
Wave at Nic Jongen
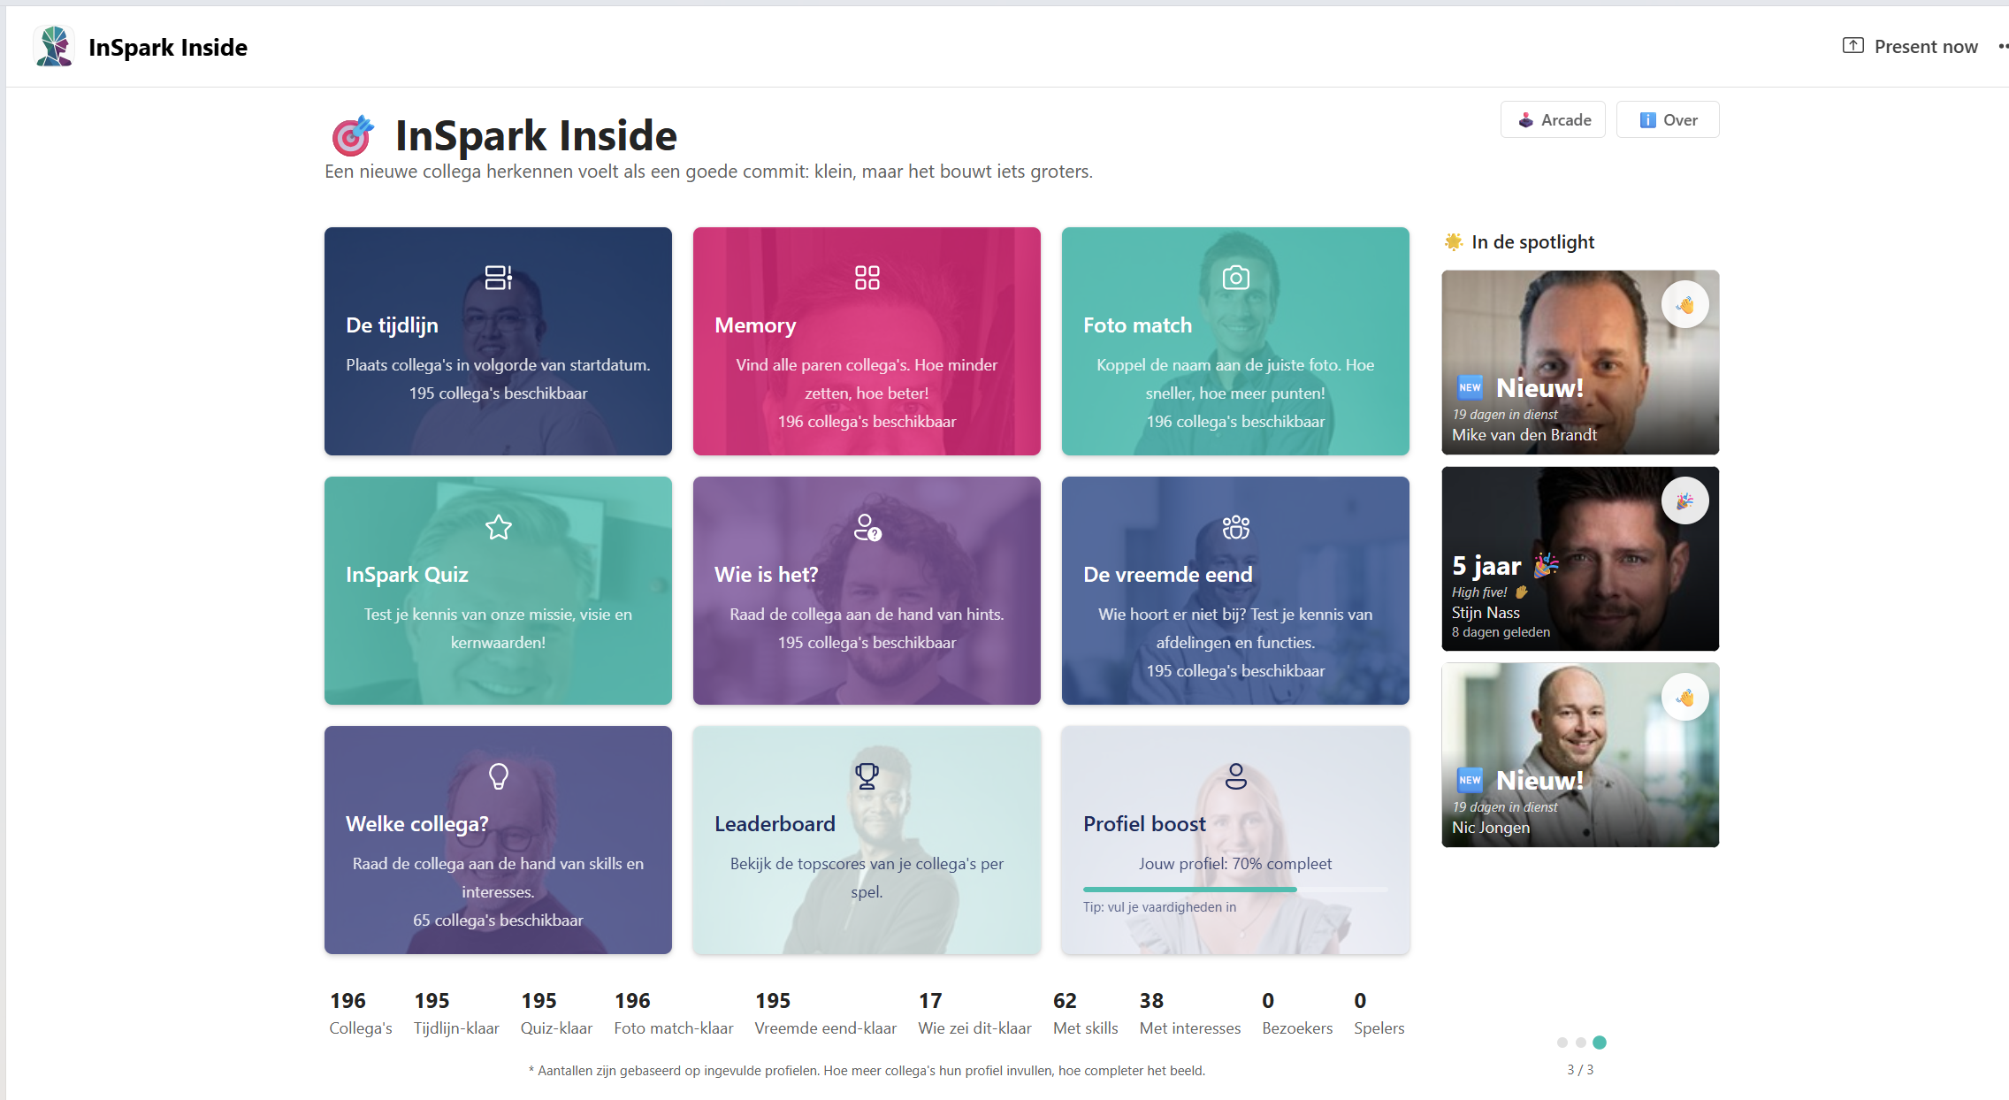[1685, 697]
